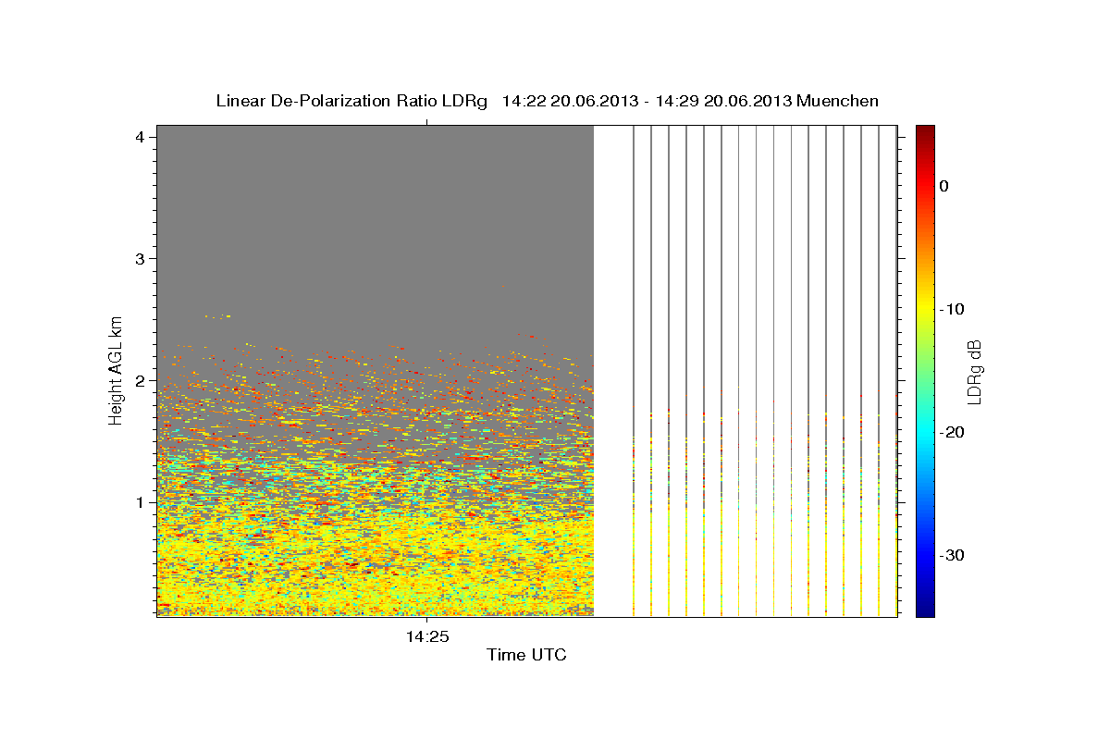Click the dark blue bottom of the colorbar
This screenshot has width=1110, height=740.
925,609
